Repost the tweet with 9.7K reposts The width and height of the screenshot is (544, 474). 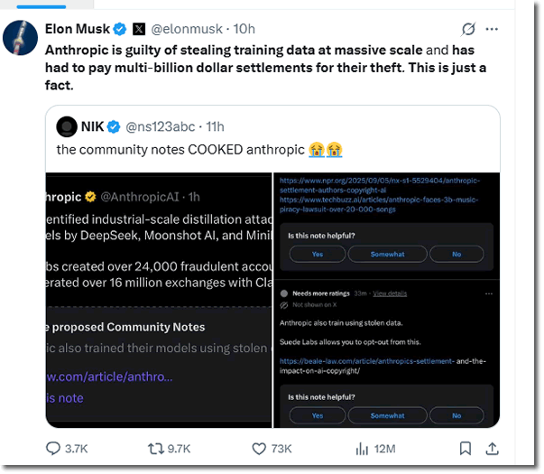[156, 449]
